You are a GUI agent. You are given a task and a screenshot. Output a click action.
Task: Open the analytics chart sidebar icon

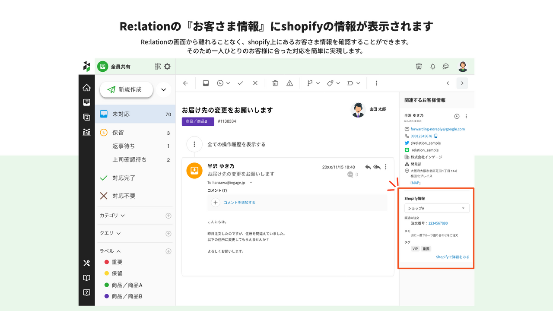click(86, 132)
